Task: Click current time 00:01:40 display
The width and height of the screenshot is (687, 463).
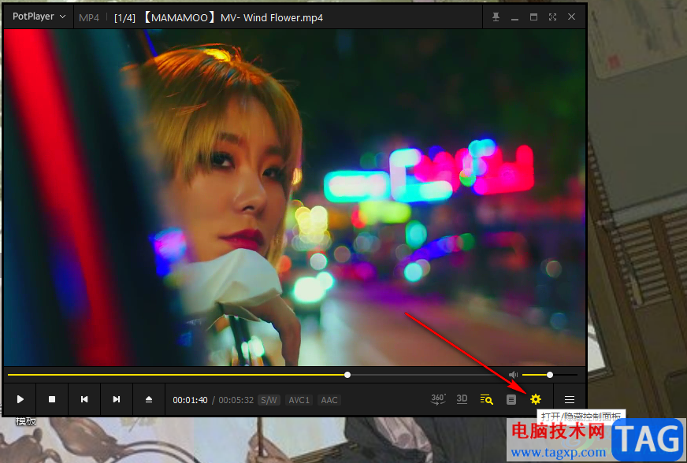Action: (190, 400)
